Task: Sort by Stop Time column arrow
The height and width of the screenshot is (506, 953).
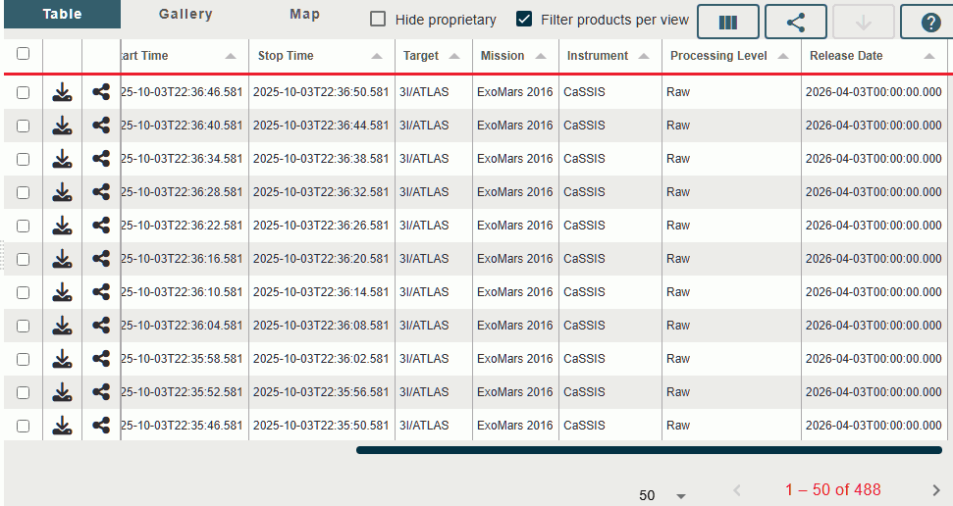Action: pos(377,57)
